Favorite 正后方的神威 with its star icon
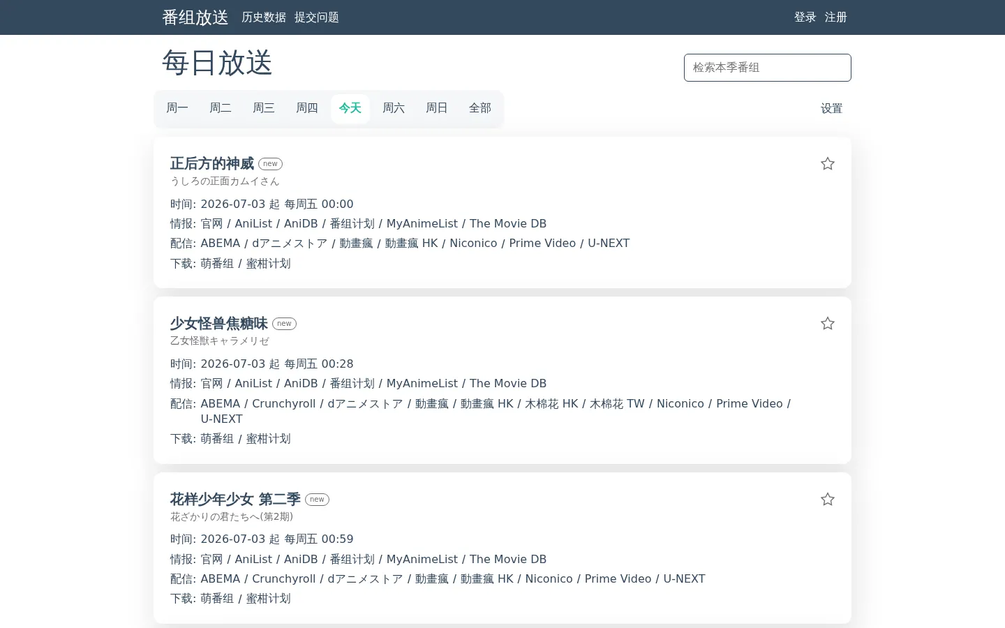This screenshot has width=1005, height=628. [x=828, y=164]
